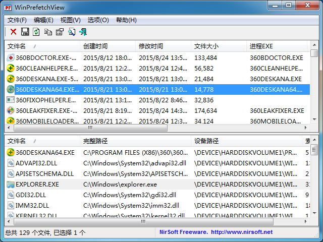Click the floppy disk save icon
This screenshot has width=323, height=242.
pos(25,32)
